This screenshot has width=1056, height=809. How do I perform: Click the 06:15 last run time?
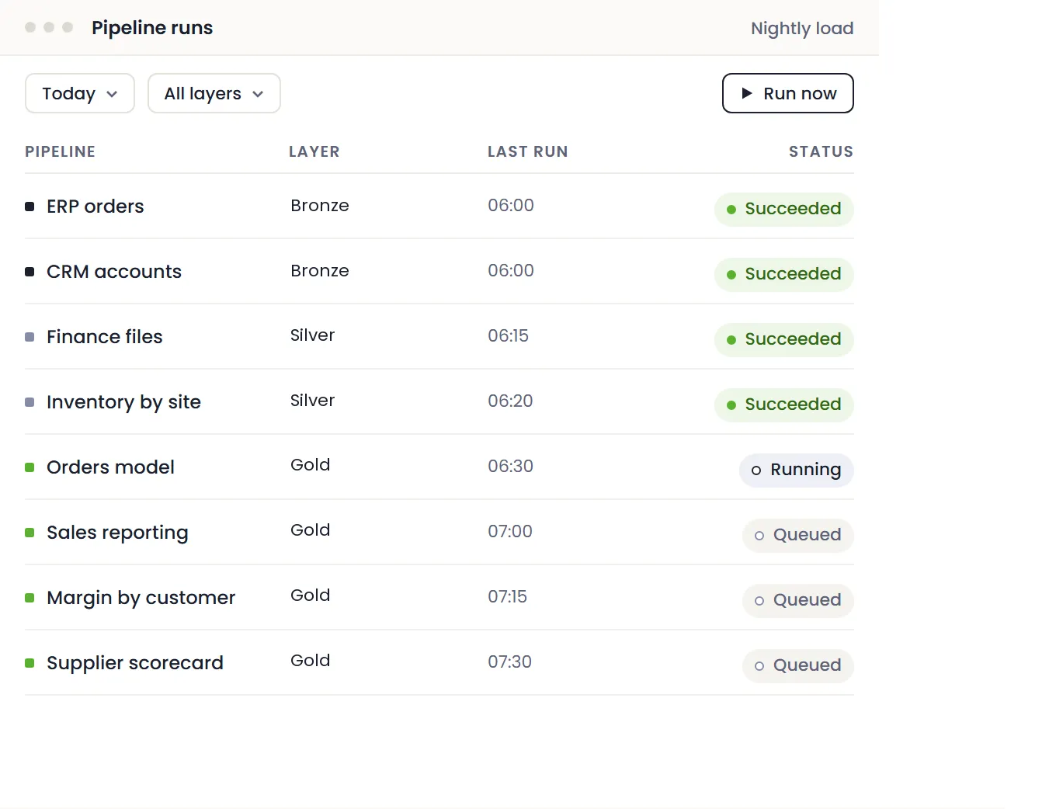click(508, 335)
